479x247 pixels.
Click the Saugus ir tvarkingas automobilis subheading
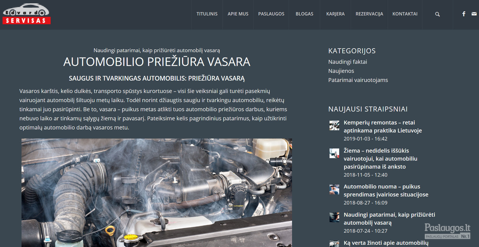157,79
